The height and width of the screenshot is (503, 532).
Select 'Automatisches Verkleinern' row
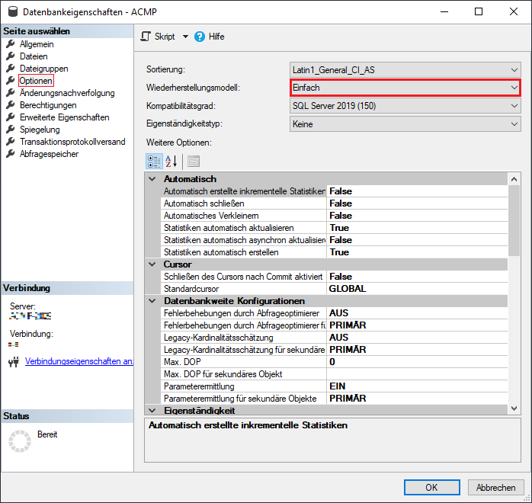coord(335,216)
